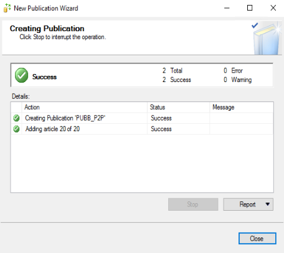Select the Creating Publication 'PUBB_P2P' row
Image resolution: width=284 pixels, height=253 pixels.
coord(142,118)
